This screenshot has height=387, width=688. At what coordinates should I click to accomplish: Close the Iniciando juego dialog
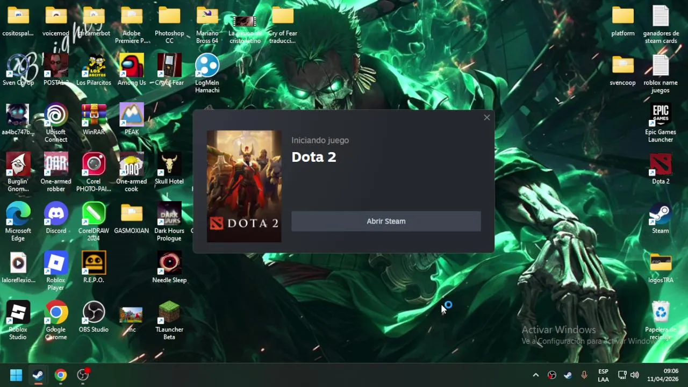[x=486, y=117]
